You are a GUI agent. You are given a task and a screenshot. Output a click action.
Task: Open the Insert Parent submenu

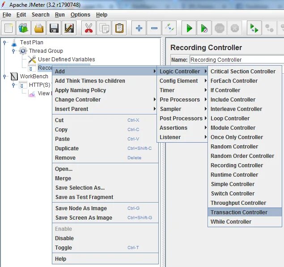coord(105,109)
